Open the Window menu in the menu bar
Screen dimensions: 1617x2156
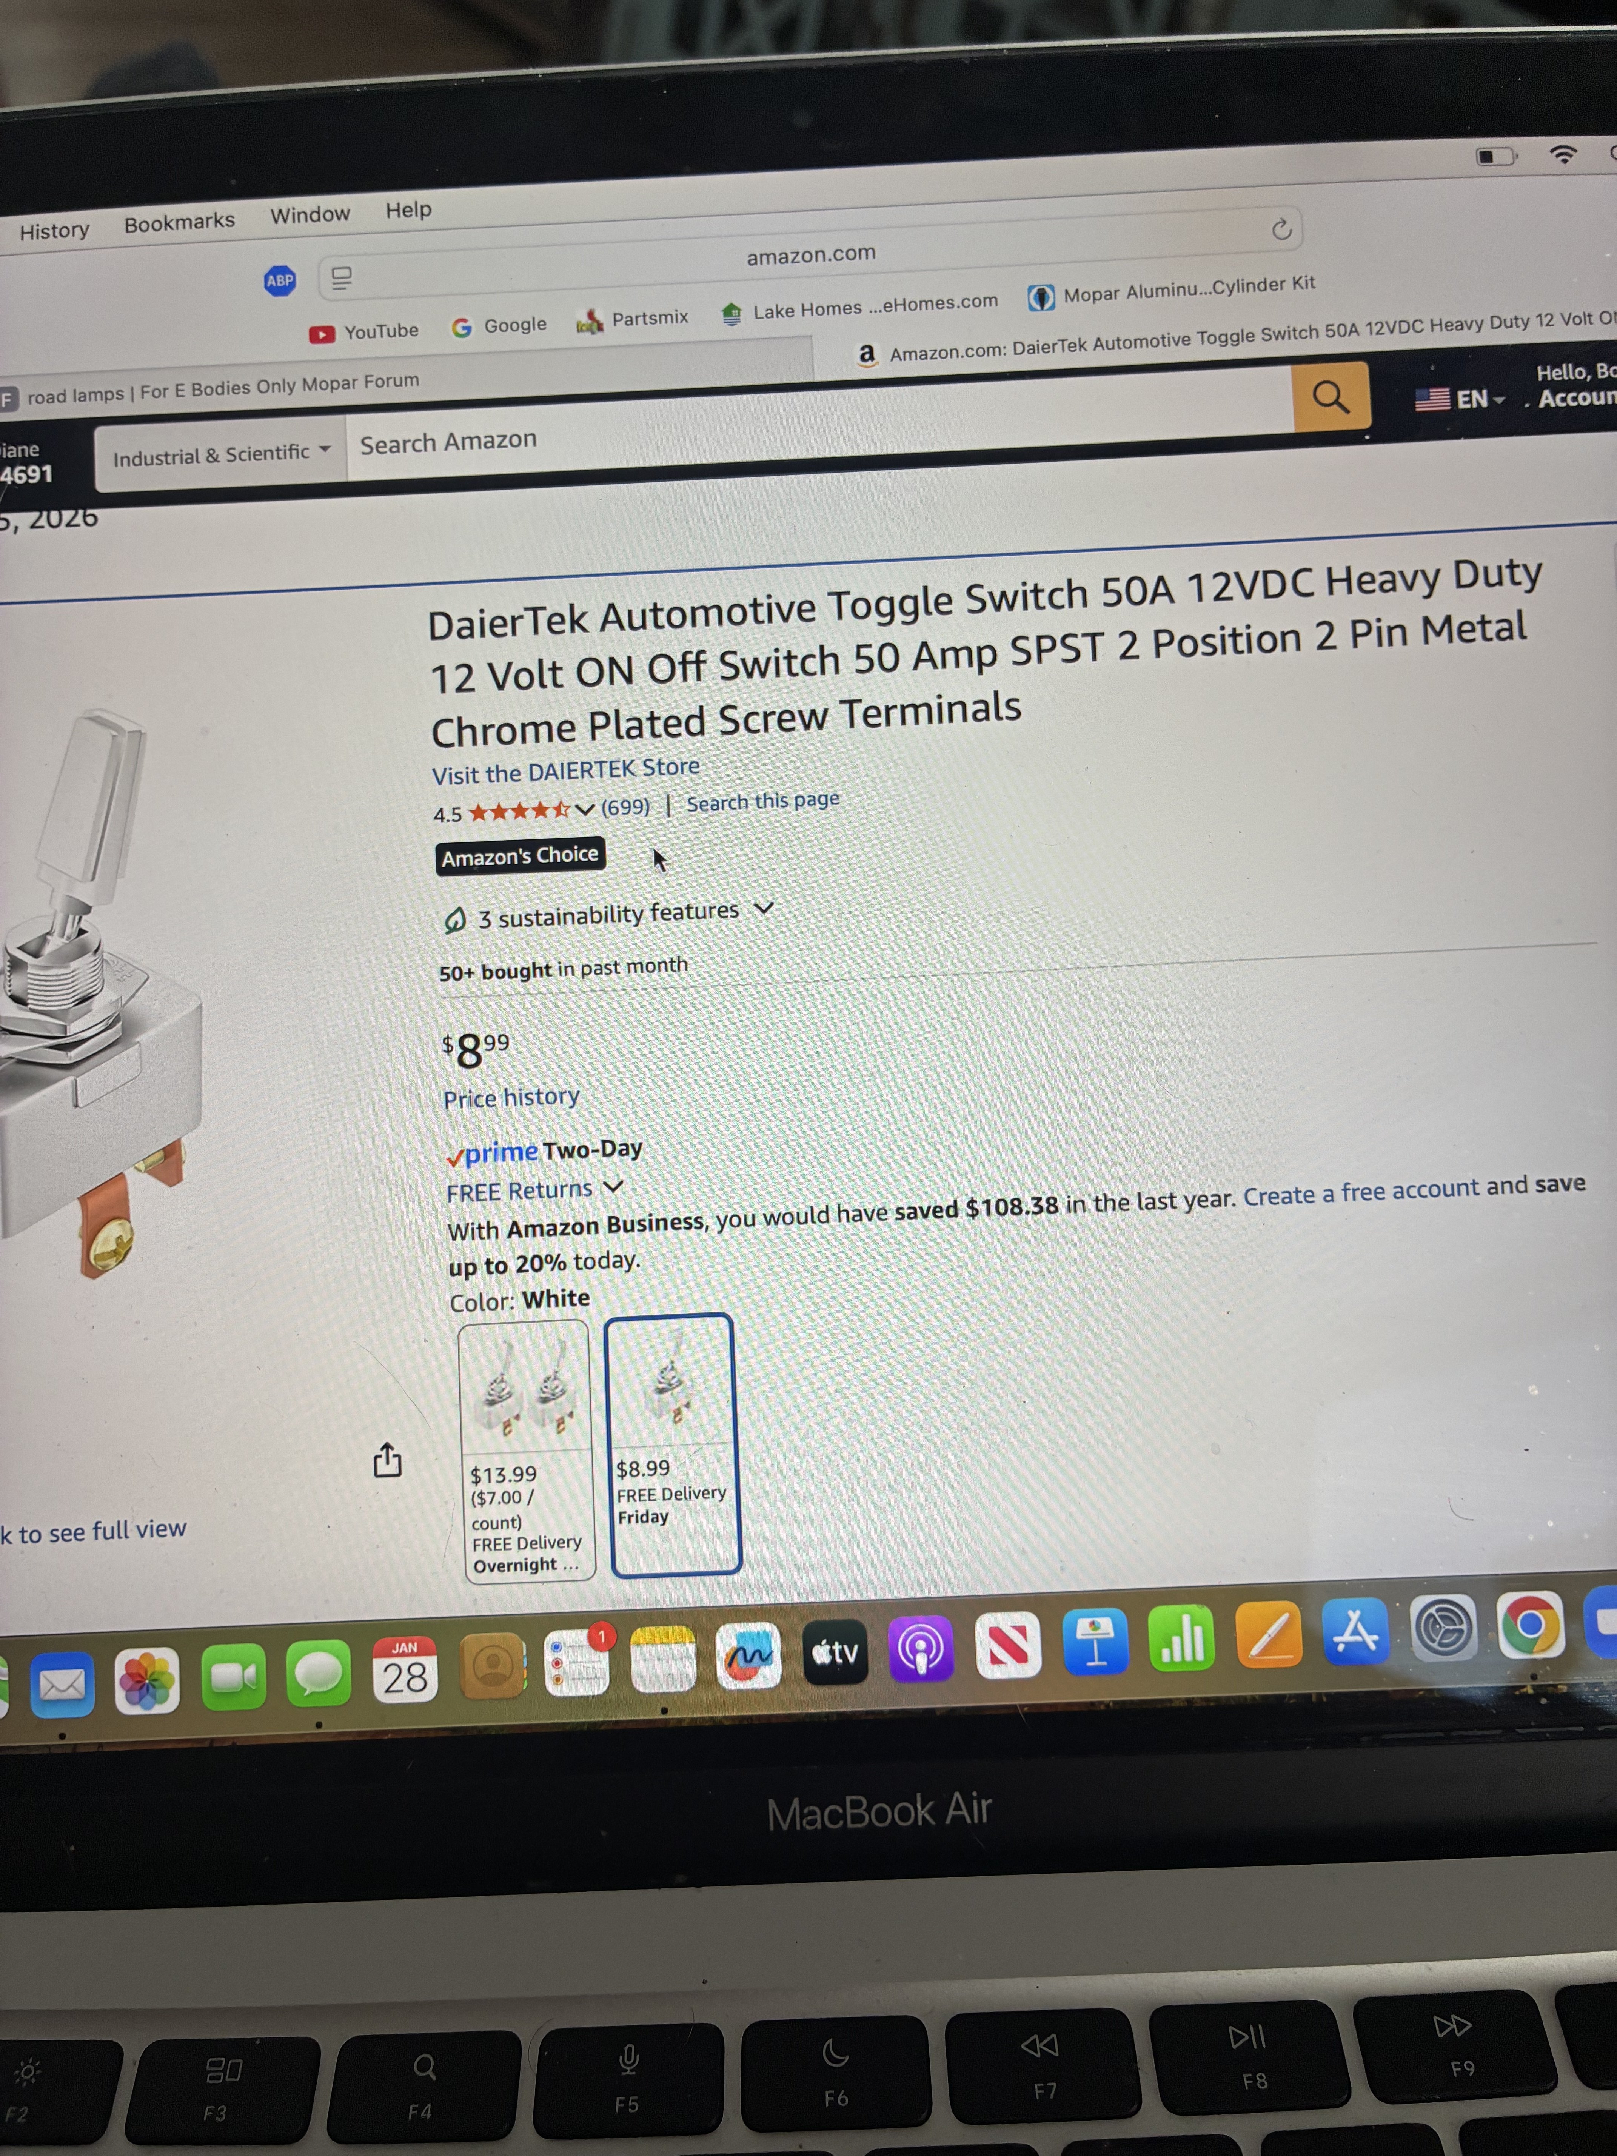pos(310,214)
